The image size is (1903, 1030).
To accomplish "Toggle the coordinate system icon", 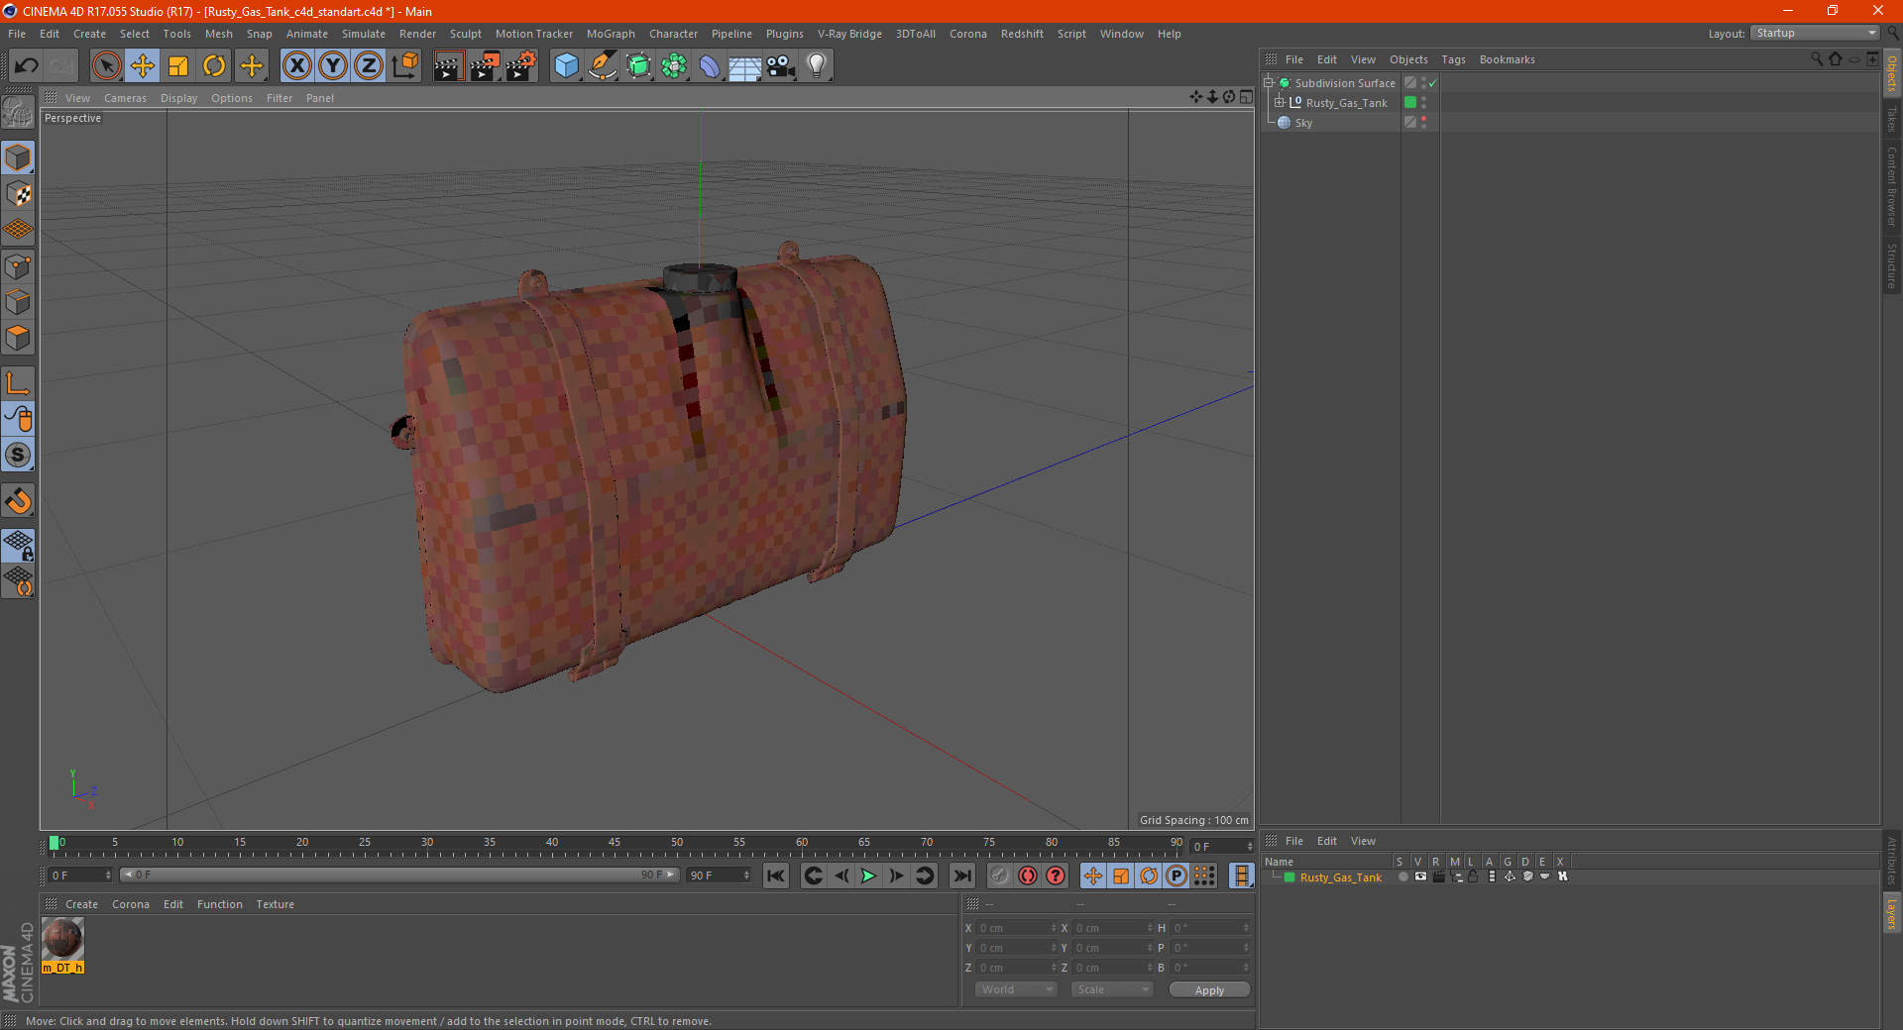I will 404,66.
